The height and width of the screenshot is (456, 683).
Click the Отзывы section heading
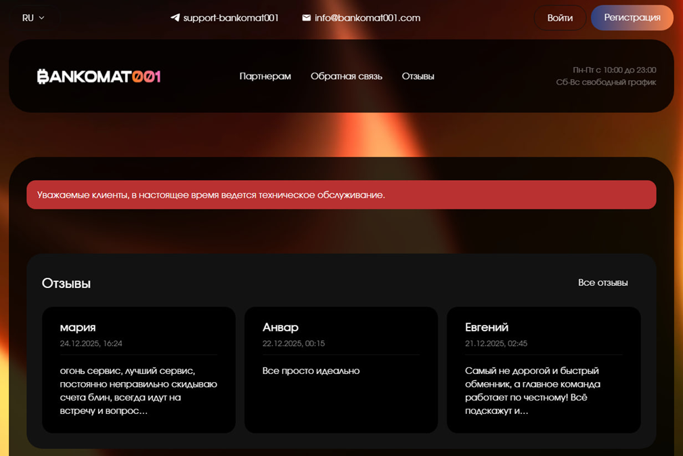tap(66, 283)
